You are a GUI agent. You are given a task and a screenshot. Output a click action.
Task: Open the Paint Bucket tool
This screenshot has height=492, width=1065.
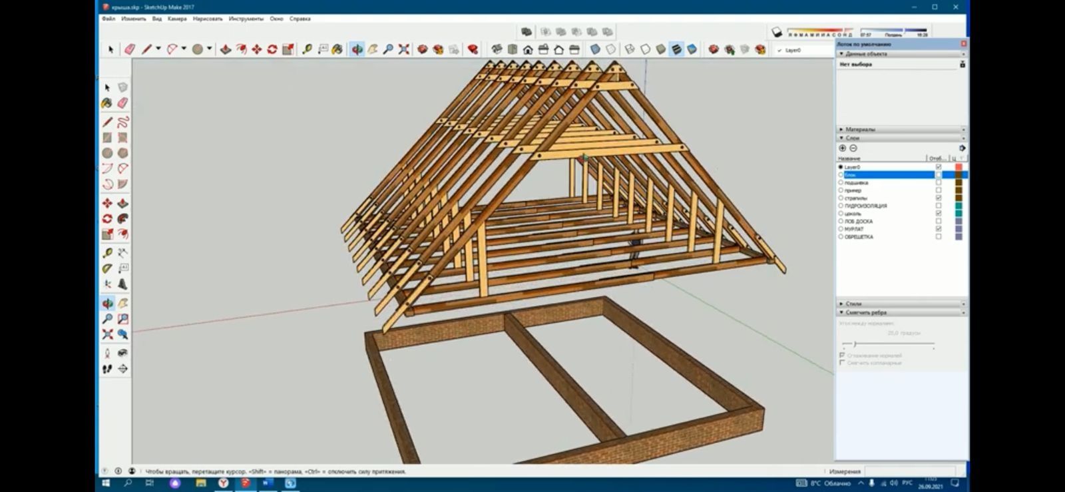tap(337, 49)
